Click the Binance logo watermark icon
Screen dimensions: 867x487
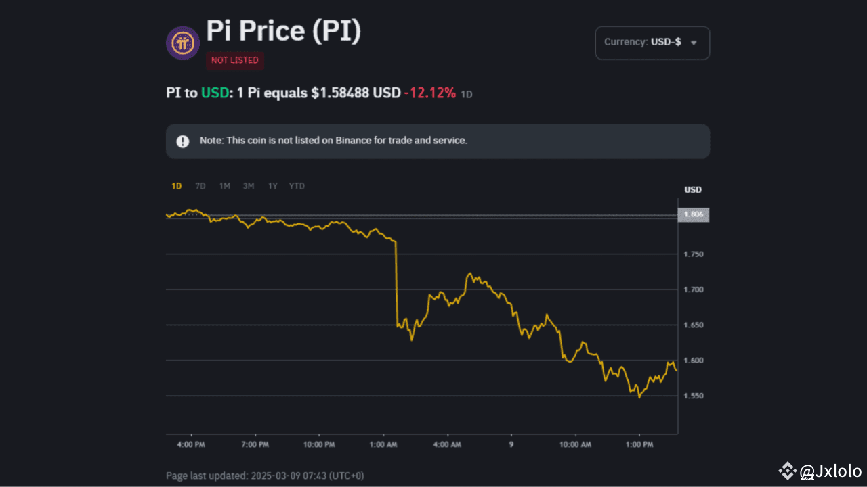pos(787,471)
